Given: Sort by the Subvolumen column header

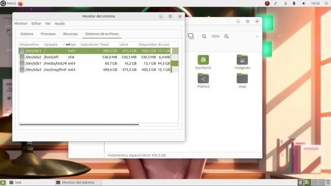Looking at the screenshot, I should [x=89, y=44].
